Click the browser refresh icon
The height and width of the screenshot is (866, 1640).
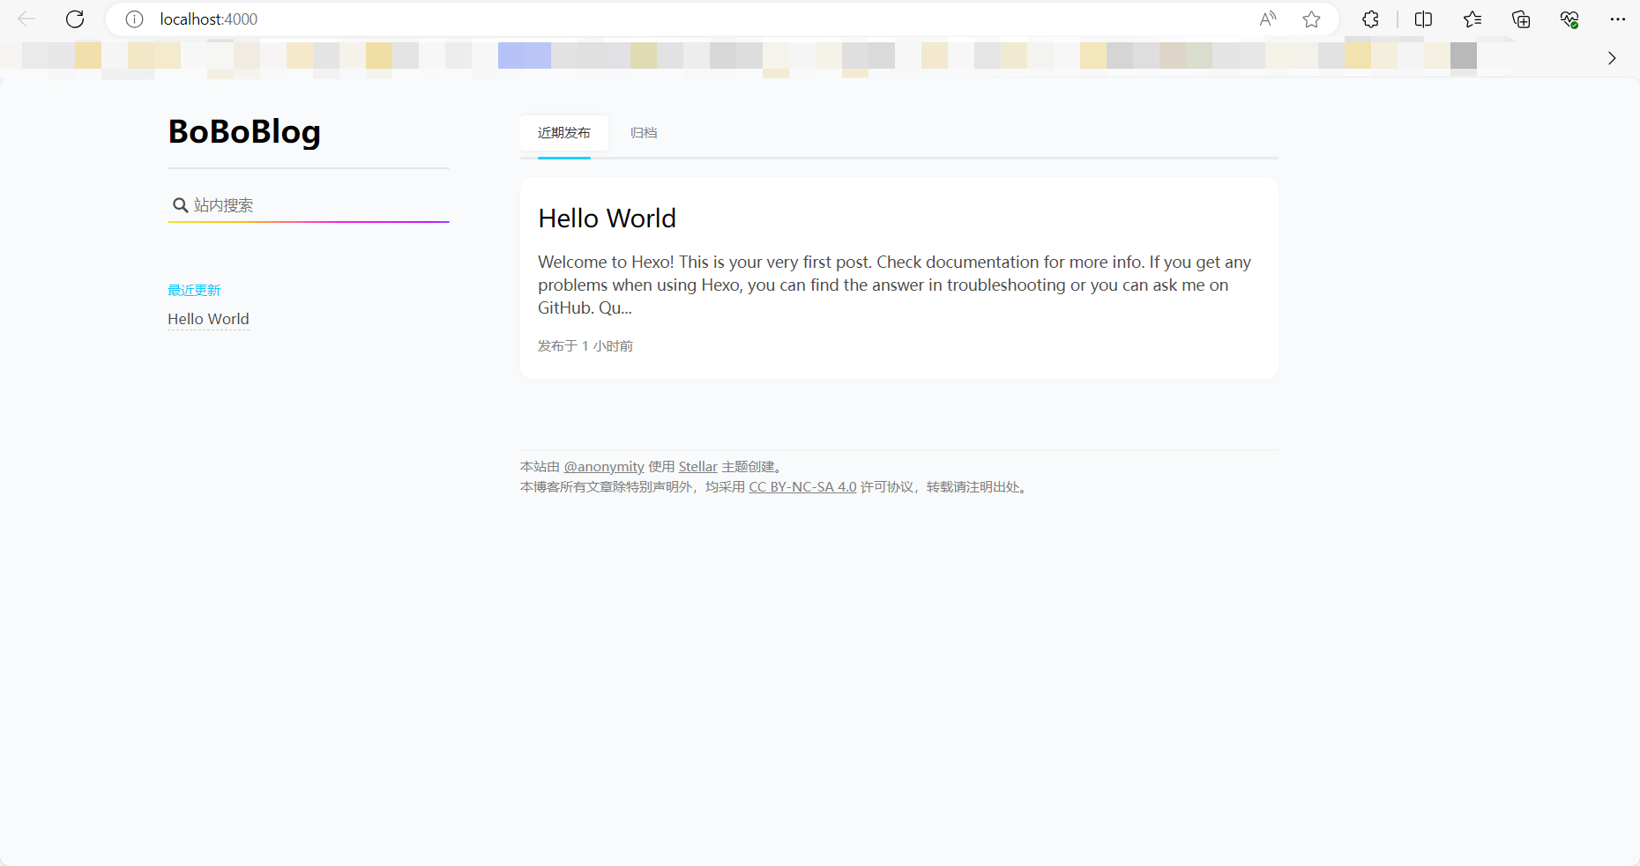[x=75, y=19]
